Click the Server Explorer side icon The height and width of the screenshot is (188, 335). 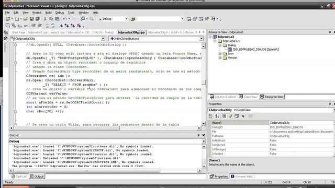pos(6,32)
